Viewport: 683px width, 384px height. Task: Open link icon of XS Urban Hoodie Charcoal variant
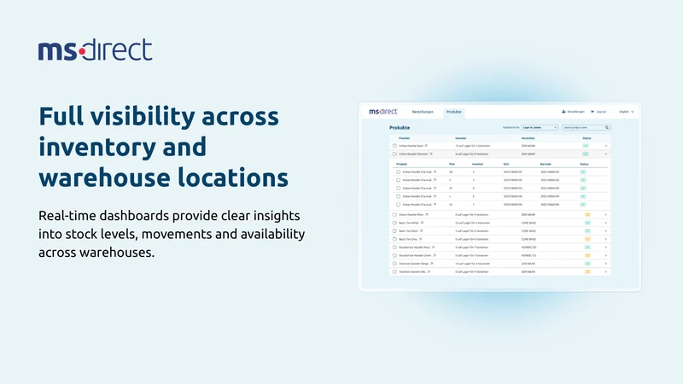[435, 172]
